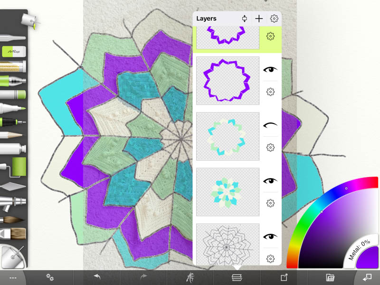The image size is (380, 285).
Task: Select the flat oil brush tool
Action: pyautogui.click(x=13, y=234)
